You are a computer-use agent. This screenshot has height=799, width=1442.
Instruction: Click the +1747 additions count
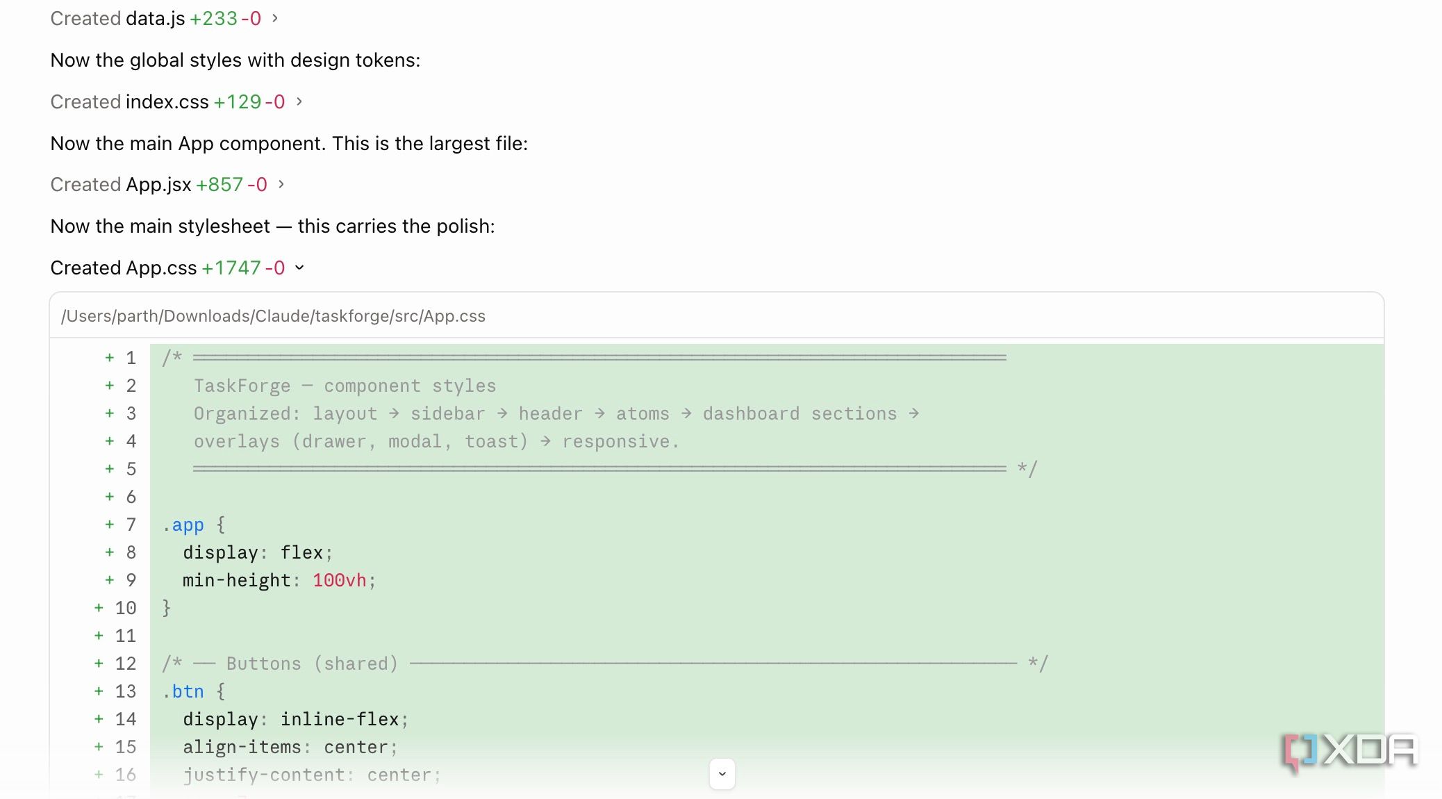coord(231,268)
